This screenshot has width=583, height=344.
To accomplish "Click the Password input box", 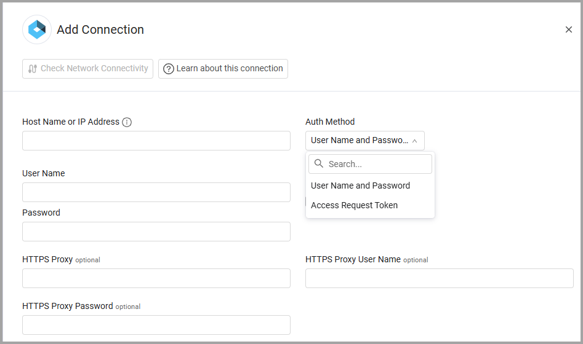I will pos(156,232).
